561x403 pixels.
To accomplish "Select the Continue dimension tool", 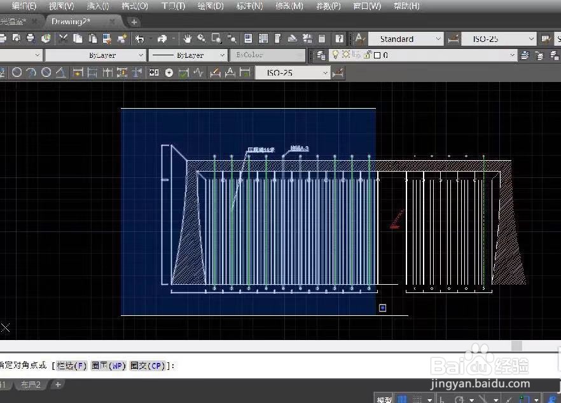I will (107, 72).
